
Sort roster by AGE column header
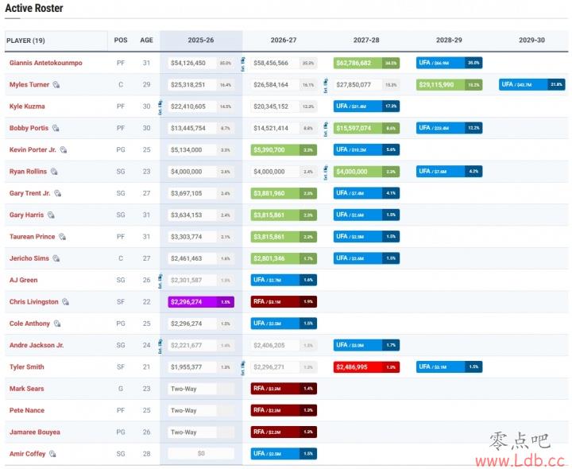[x=146, y=41]
